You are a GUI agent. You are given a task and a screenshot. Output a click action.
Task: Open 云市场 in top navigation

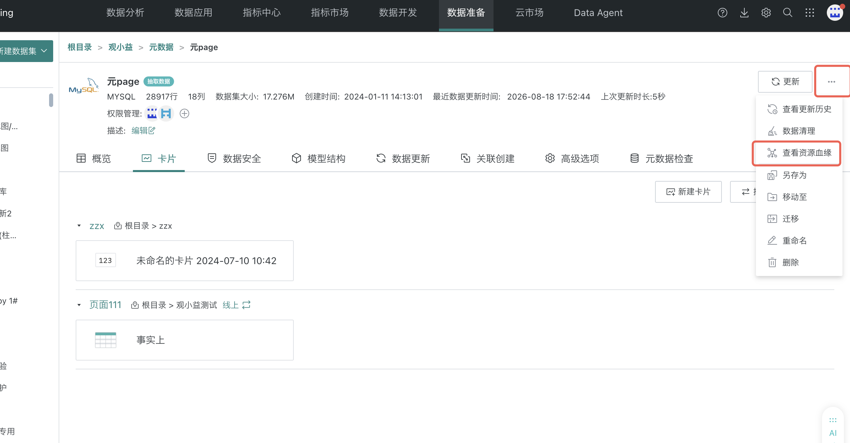coord(530,13)
